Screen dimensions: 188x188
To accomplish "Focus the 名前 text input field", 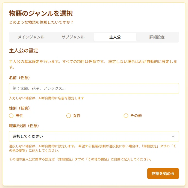I will (x=94, y=88).
